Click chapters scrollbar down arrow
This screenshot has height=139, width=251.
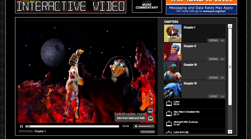(x=230, y=132)
